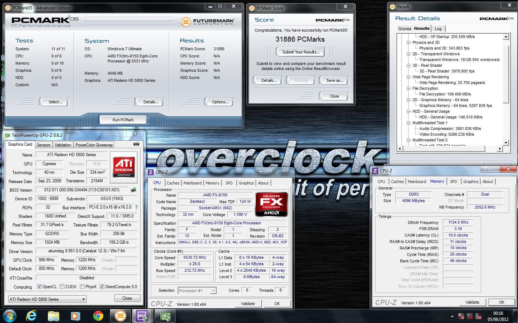Open Graphics tab in CPU-Z Memory window

pos(471,182)
